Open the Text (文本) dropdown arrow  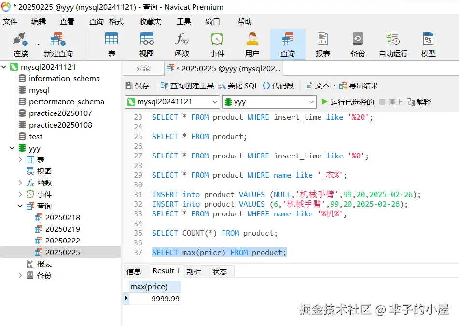[x=334, y=86]
